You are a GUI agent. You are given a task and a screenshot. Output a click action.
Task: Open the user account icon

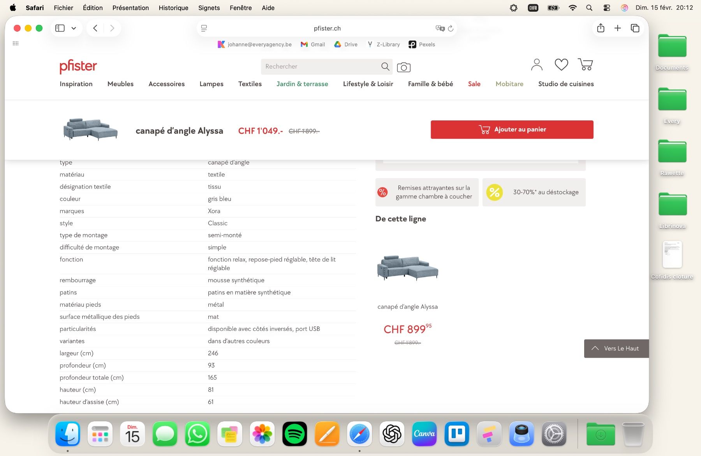click(x=537, y=65)
